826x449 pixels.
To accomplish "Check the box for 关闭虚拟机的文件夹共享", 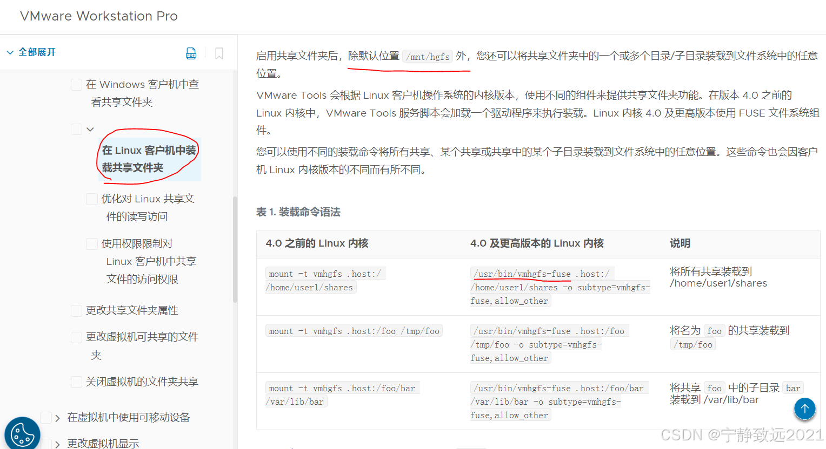I will coord(77,382).
